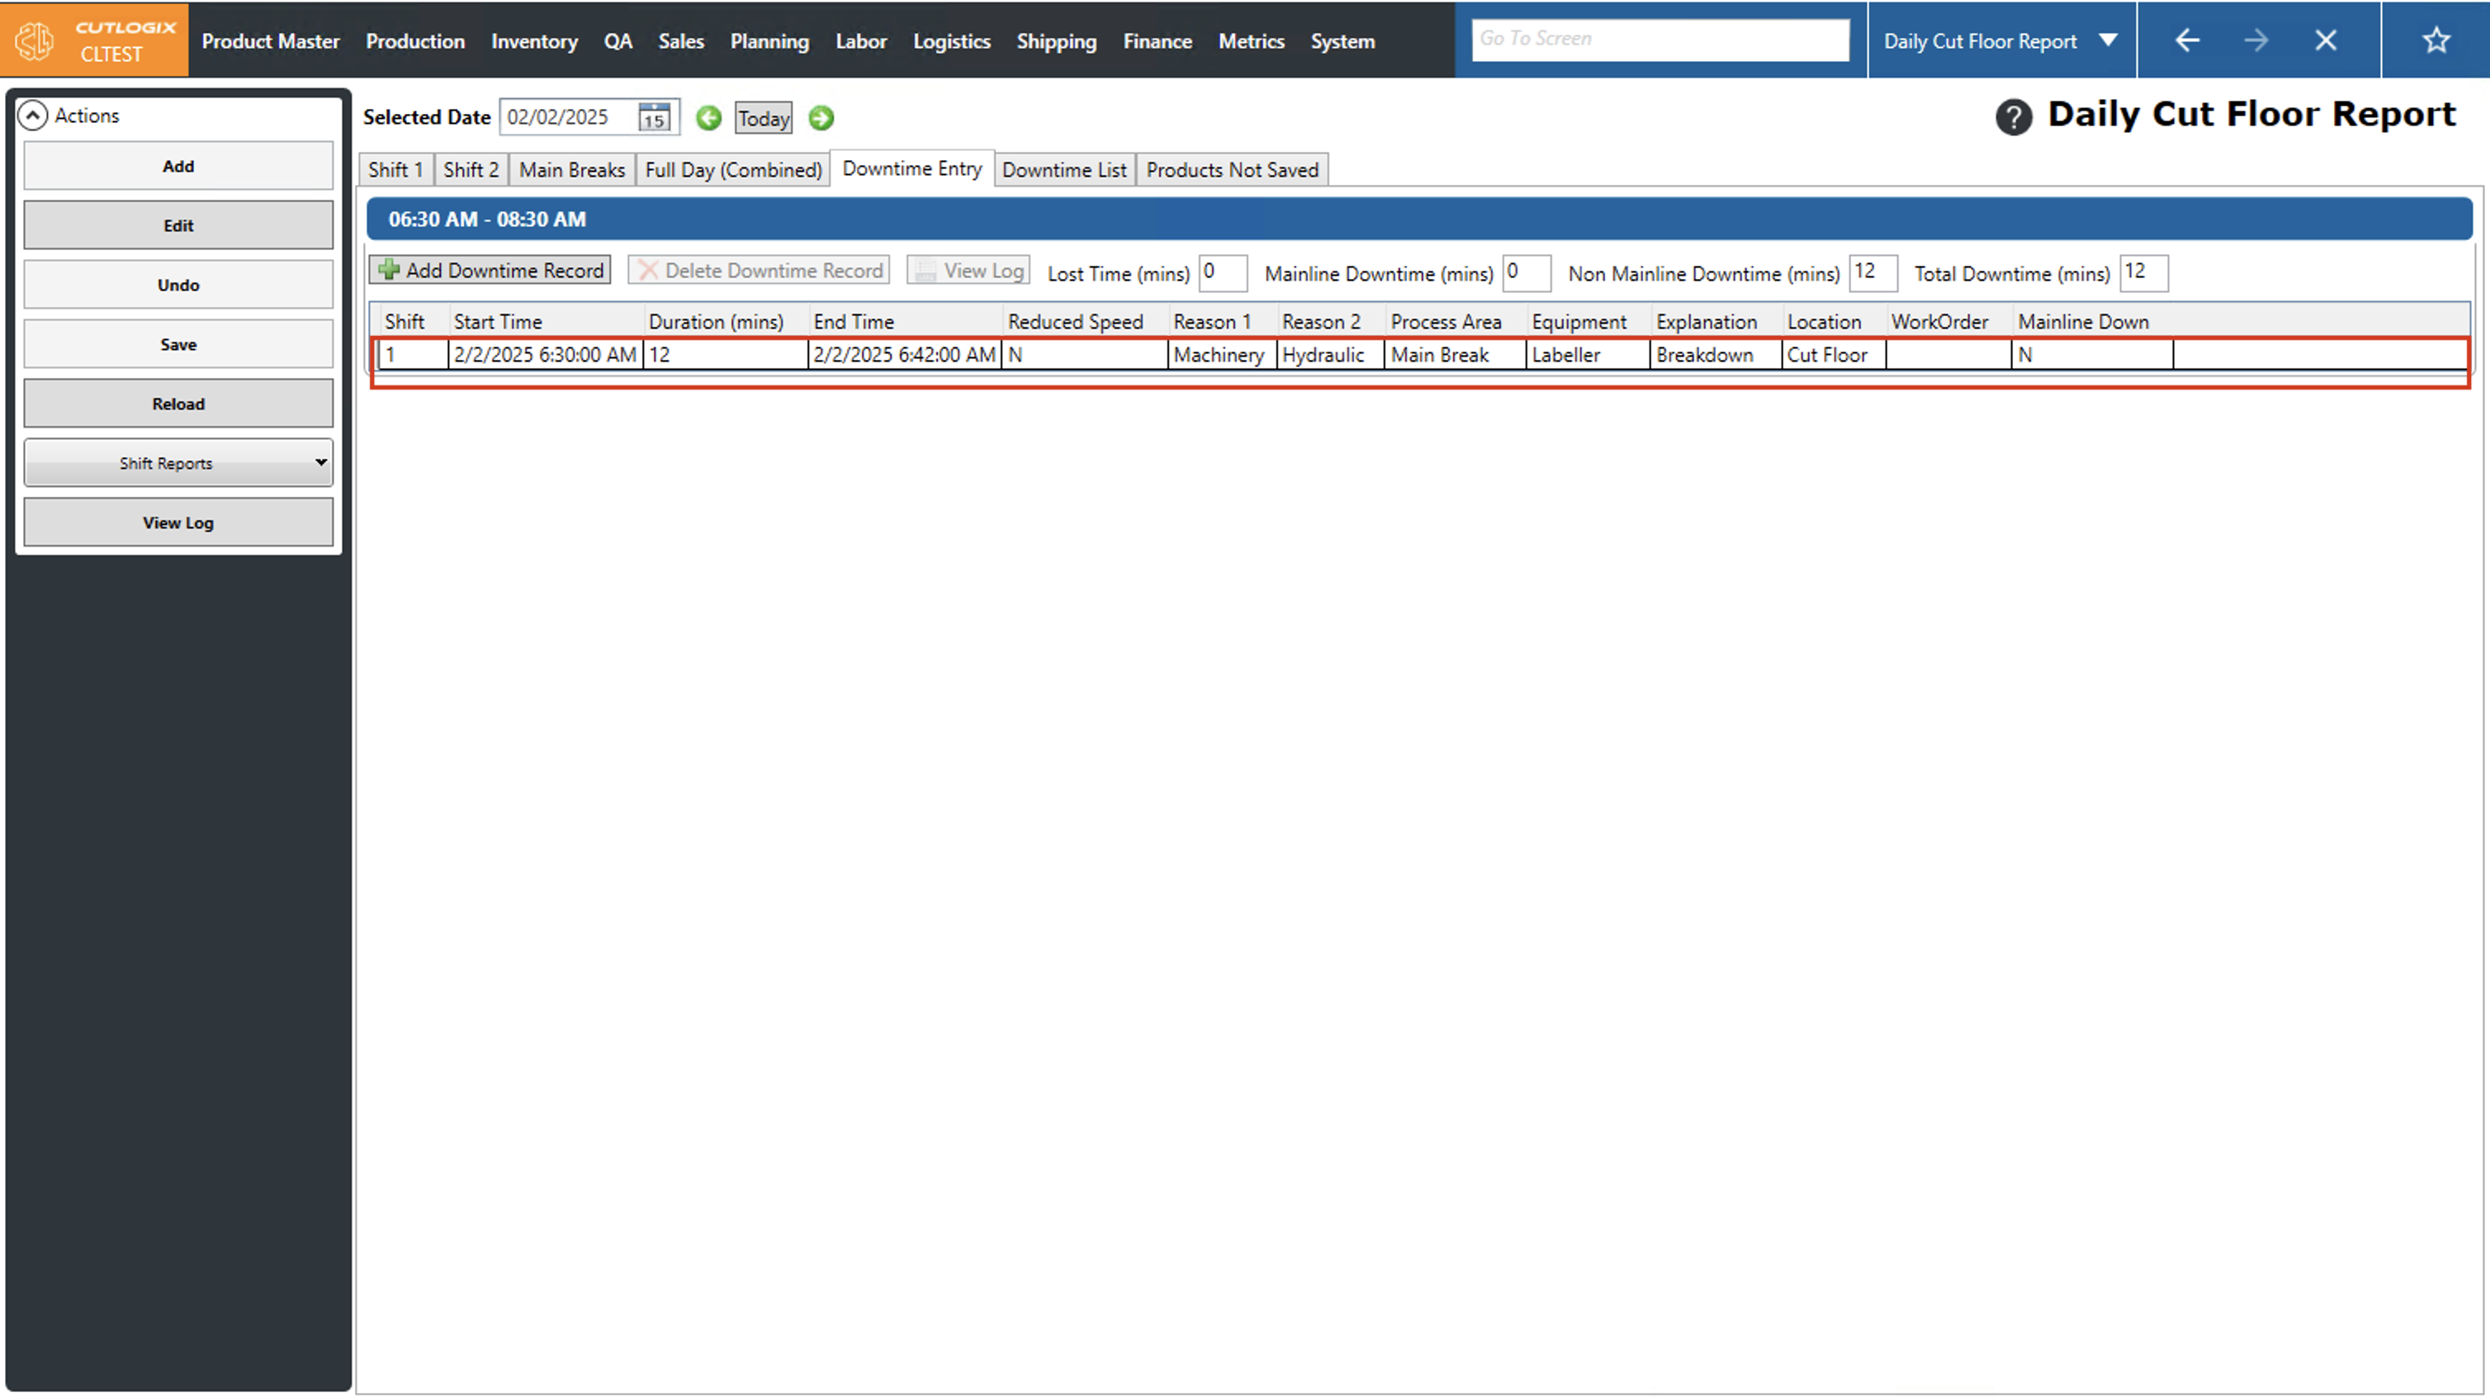The image size is (2490, 1397).
Task: Favorite this screen with star icon
Action: pyautogui.click(x=2435, y=40)
